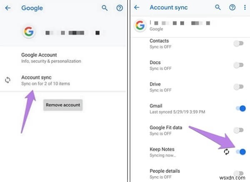Disable Keep Notes sync toggle
Screen dimensions: 250x182
(x=241, y=152)
